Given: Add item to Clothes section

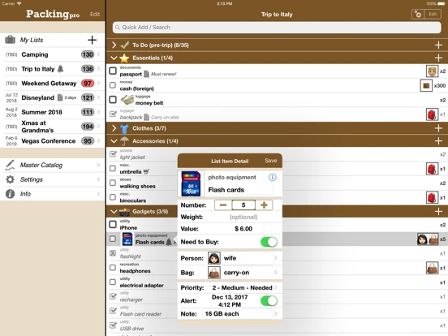Looking at the screenshot, I should (x=438, y=128).
